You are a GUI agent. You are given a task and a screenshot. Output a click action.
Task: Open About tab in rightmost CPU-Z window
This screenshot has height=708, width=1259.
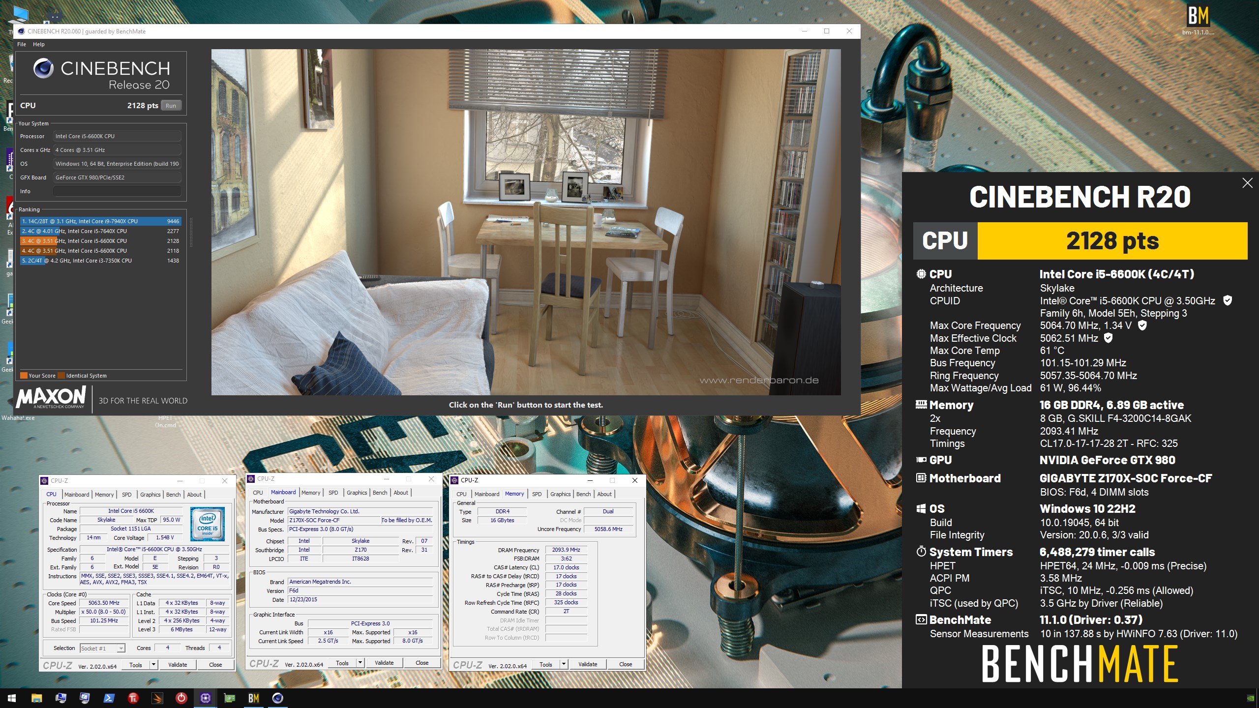pyautogui.click(x=604, y=494)
